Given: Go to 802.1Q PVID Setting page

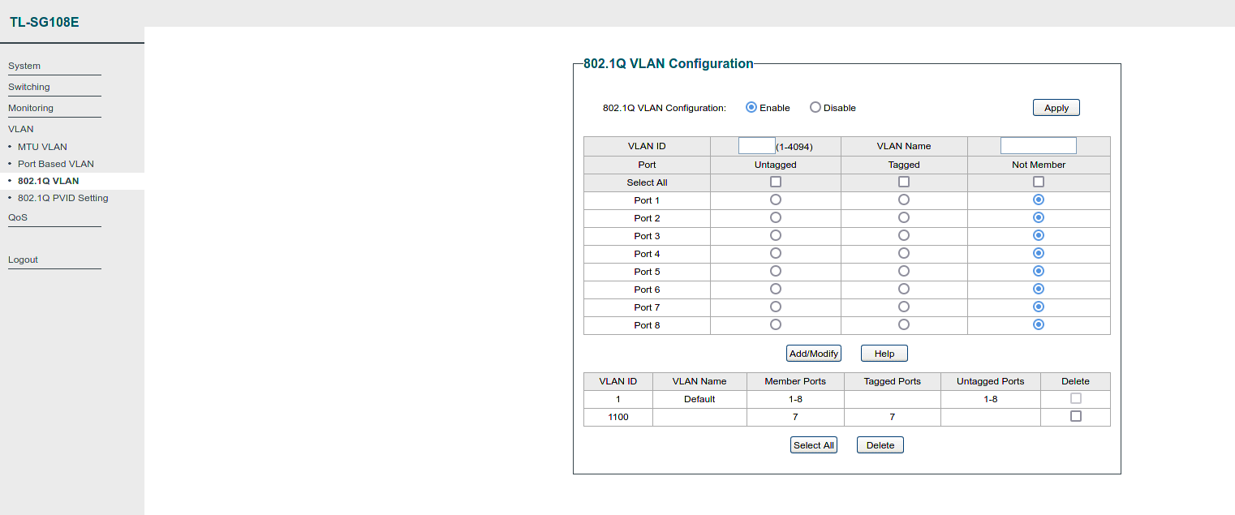Looking at the screenshot, I should click(x=62, y=198).
